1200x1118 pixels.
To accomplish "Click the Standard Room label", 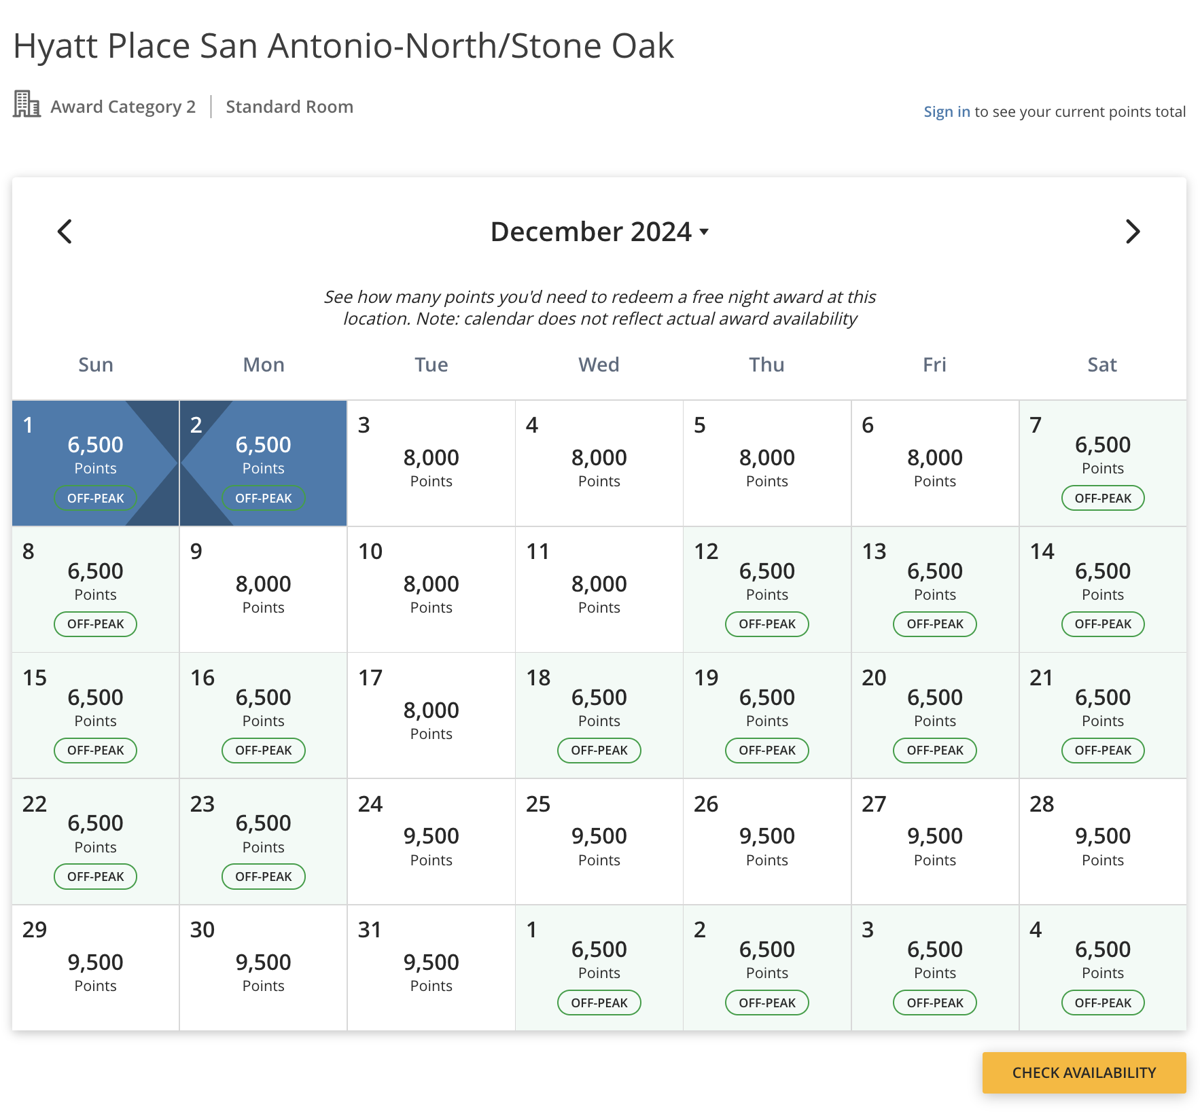I will 289,107.
